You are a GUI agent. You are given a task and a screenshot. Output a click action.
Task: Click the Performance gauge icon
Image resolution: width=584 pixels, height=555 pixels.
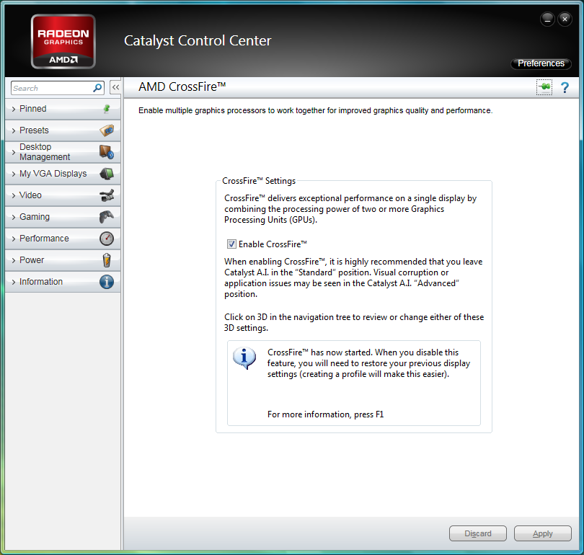[107, 239]
